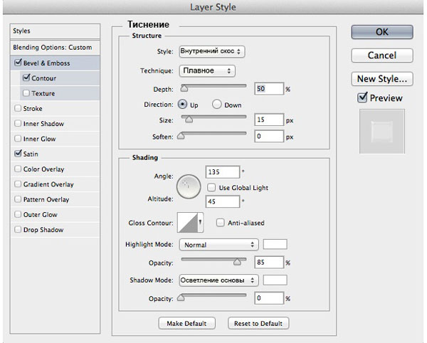Click the Altitude field showing 45

pyautogui.click(x=223, y=201)
